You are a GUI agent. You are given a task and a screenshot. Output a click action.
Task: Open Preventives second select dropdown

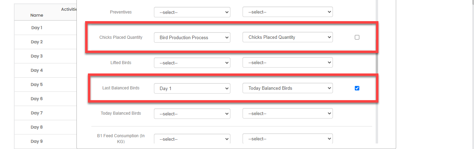point(287,12)
